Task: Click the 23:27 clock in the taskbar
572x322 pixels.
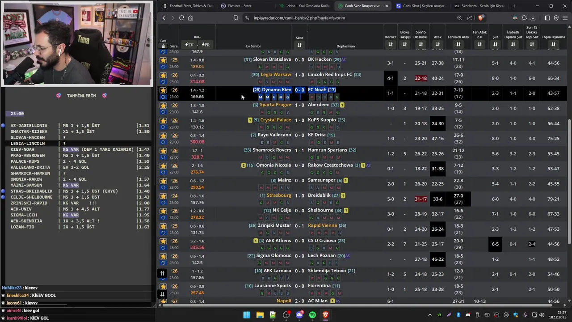Action: click(x=558, y=315)
